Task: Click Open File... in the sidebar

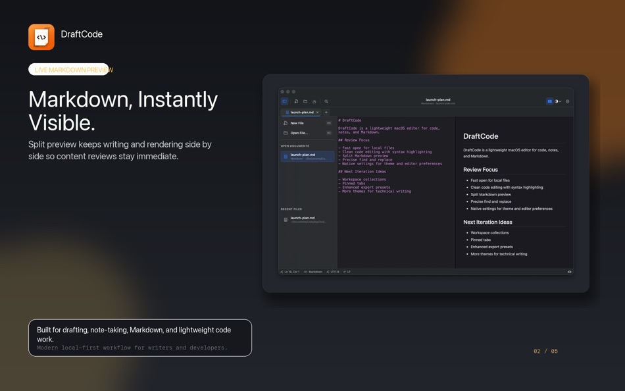Action: tap(307, 133)
